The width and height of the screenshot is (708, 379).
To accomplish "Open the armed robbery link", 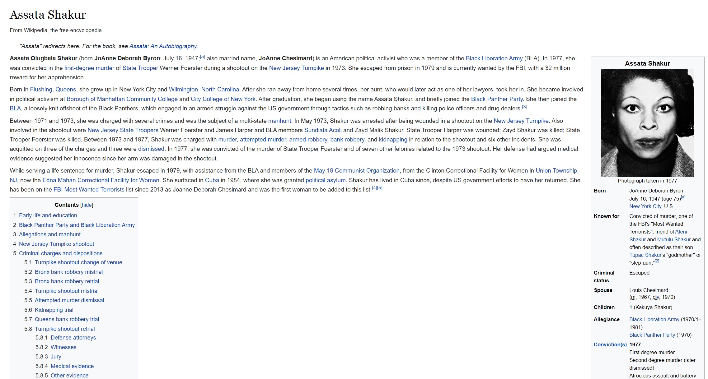I will point(308,140).
